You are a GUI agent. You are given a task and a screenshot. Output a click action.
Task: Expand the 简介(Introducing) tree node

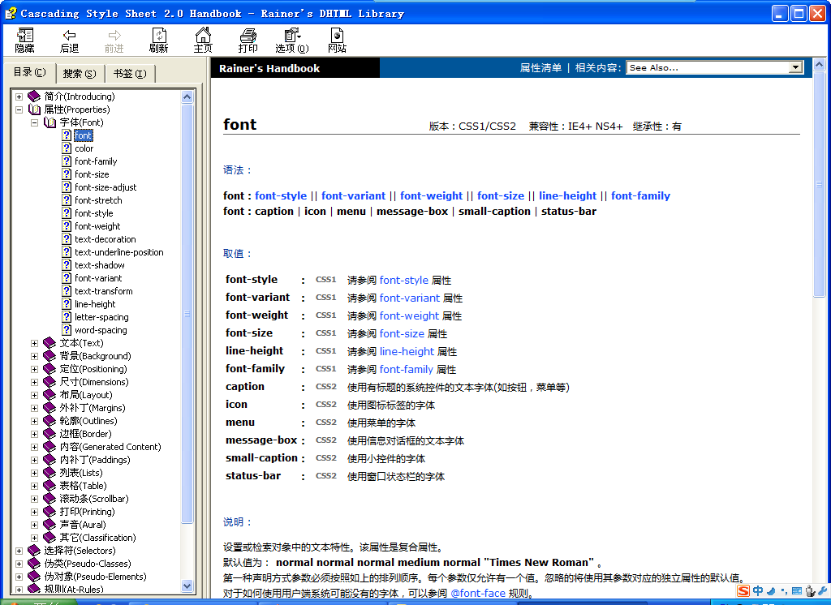[x=19, y=97]
